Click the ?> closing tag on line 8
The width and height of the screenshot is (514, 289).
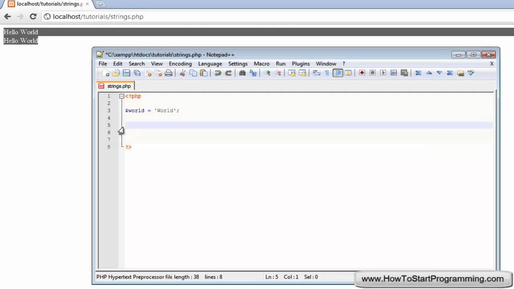point(128,147)
